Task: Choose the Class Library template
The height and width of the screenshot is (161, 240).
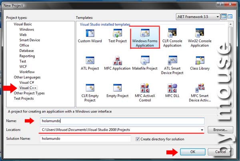Action: (x=200, y=63)
